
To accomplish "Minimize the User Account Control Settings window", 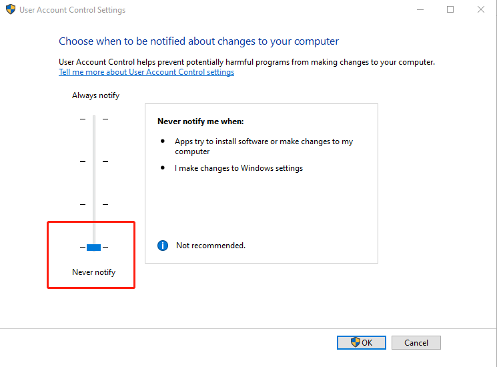I will [420, 10].
